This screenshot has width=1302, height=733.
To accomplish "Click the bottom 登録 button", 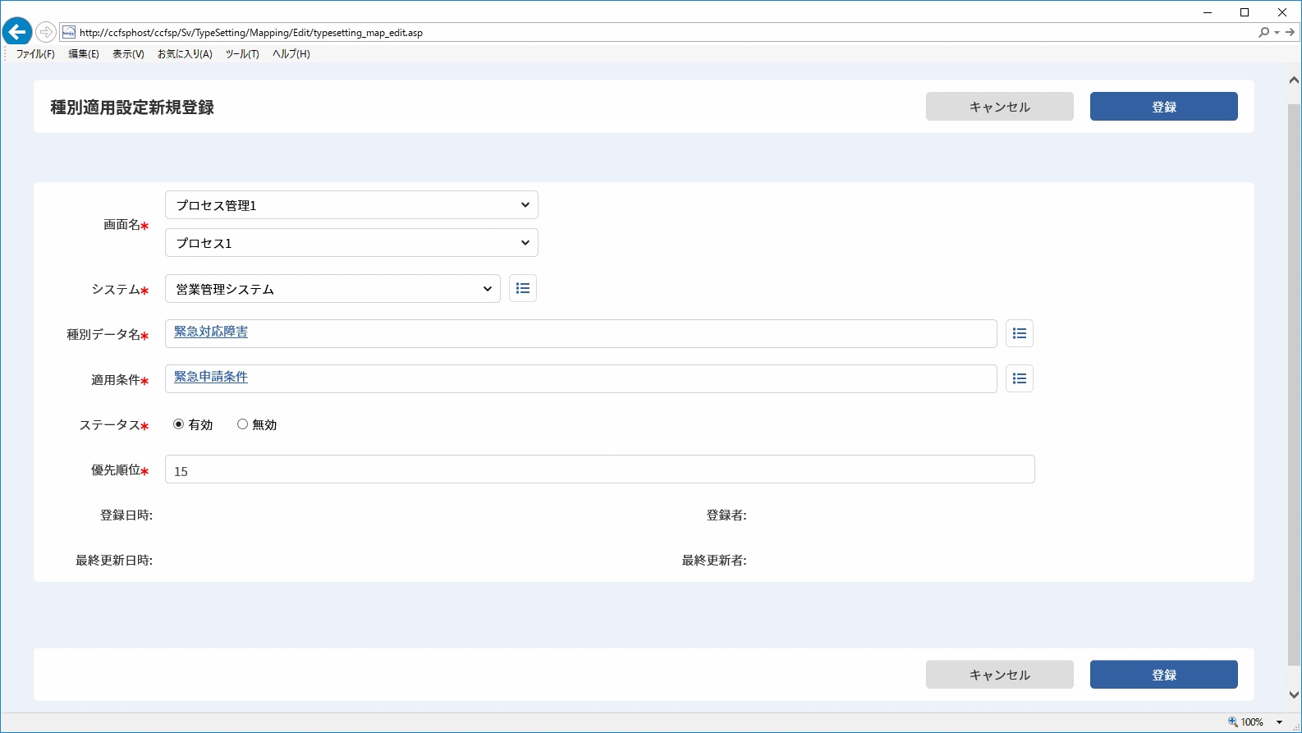I will click(x=1164, y=675).
